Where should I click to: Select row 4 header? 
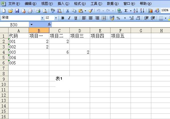pos(4,52)
